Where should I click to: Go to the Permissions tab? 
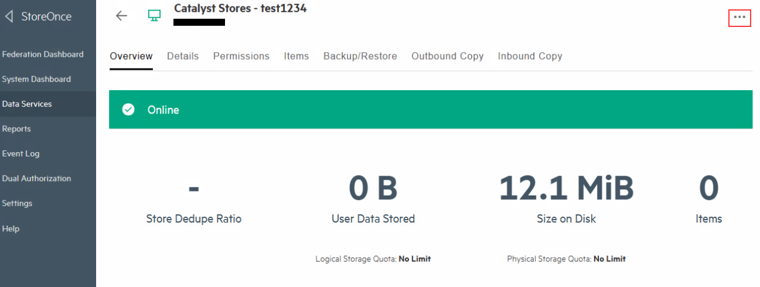click(x=241, y=56)
